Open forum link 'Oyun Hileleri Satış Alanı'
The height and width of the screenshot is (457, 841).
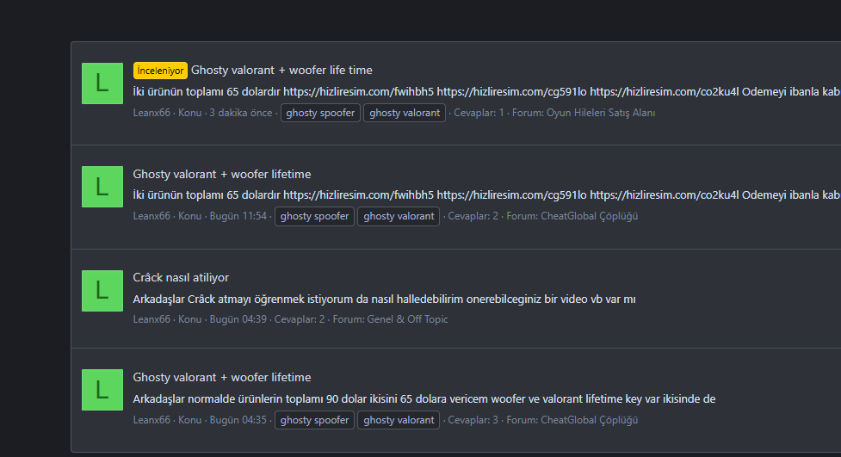(x=601, y=113)
